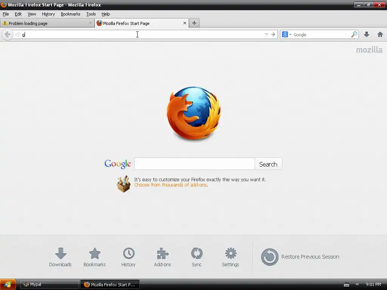The image size is (387, 290).
Task: Close the Problem loading page tab
Action: pos(90,23)
